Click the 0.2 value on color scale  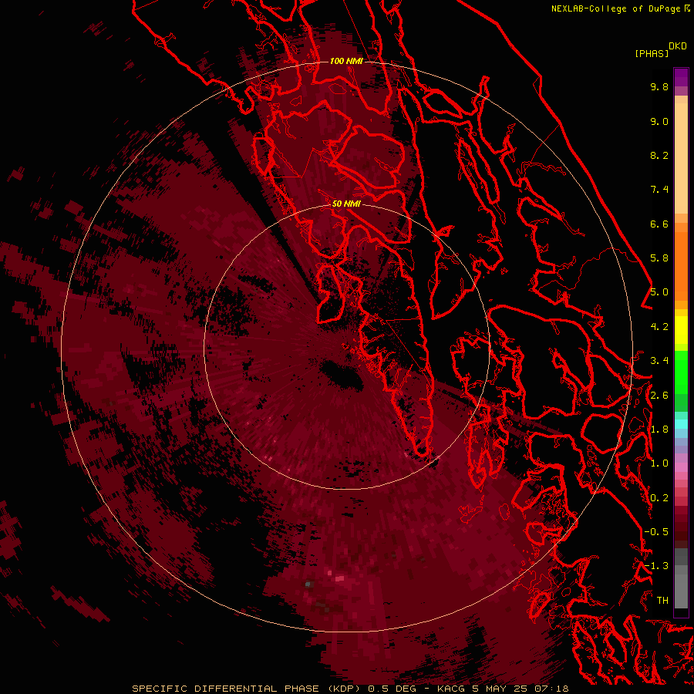[x=659, y=498]
